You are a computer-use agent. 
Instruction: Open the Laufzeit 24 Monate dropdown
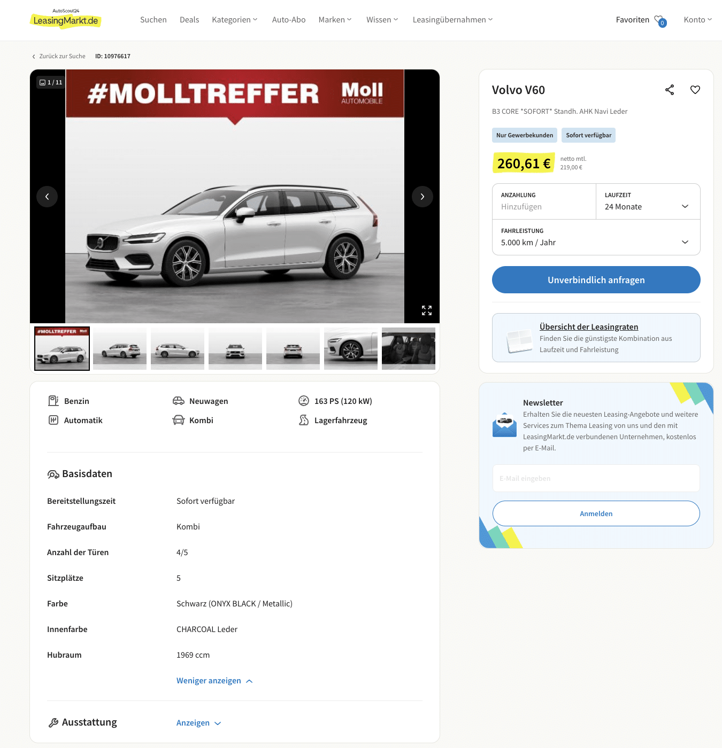(x=648, y=201)
